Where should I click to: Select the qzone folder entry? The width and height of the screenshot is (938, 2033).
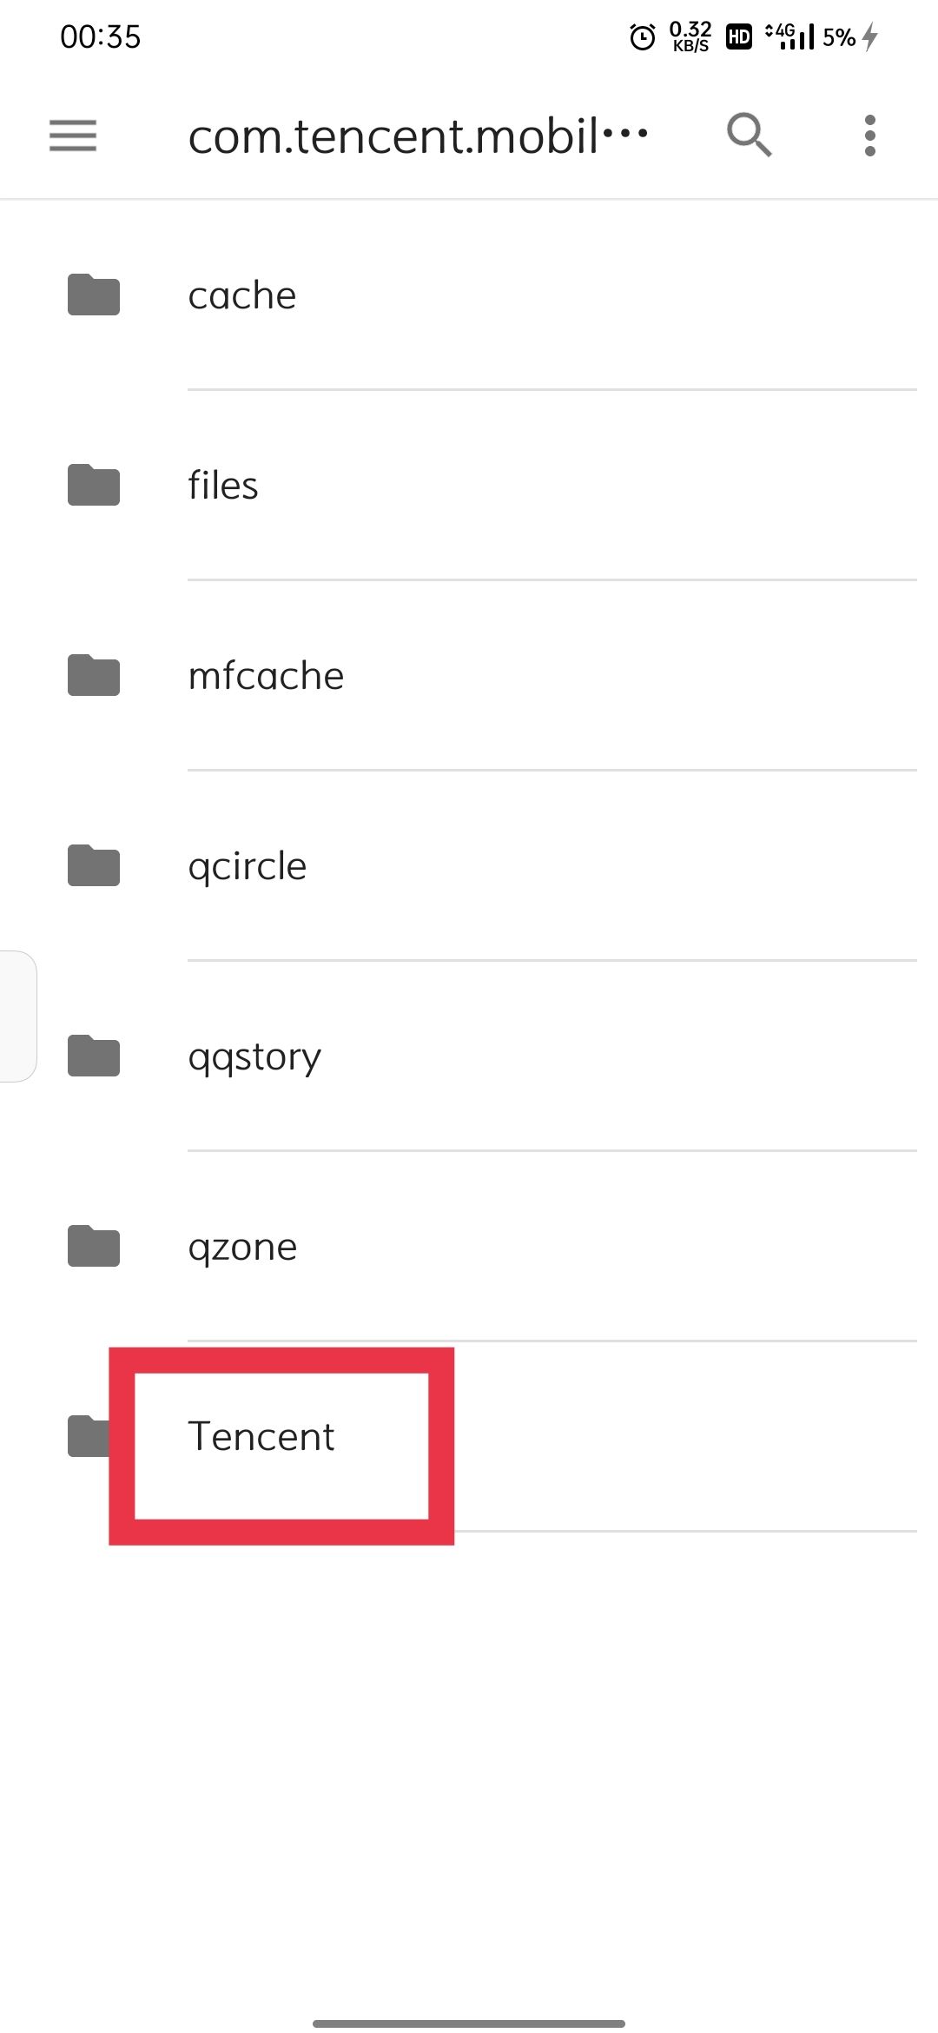point(245,1247)
